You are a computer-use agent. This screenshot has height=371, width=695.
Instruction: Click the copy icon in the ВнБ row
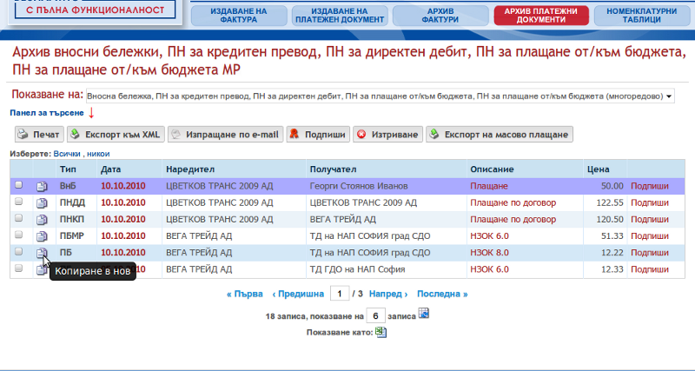click(x=42, y=186)
